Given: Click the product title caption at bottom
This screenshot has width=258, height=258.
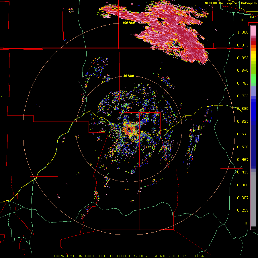Looking at the screenshot, I should 129,256.
